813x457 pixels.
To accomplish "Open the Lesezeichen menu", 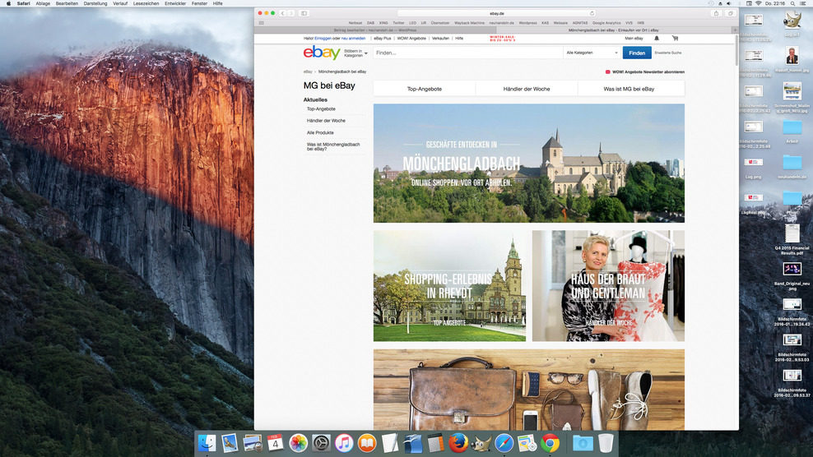I will tap(146, 3).
